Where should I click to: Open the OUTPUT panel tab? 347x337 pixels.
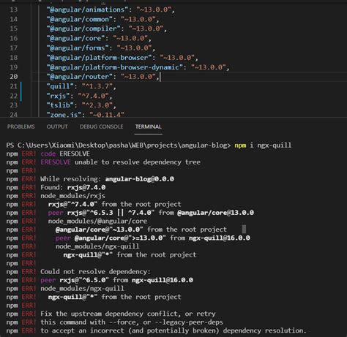pos(57,126)
